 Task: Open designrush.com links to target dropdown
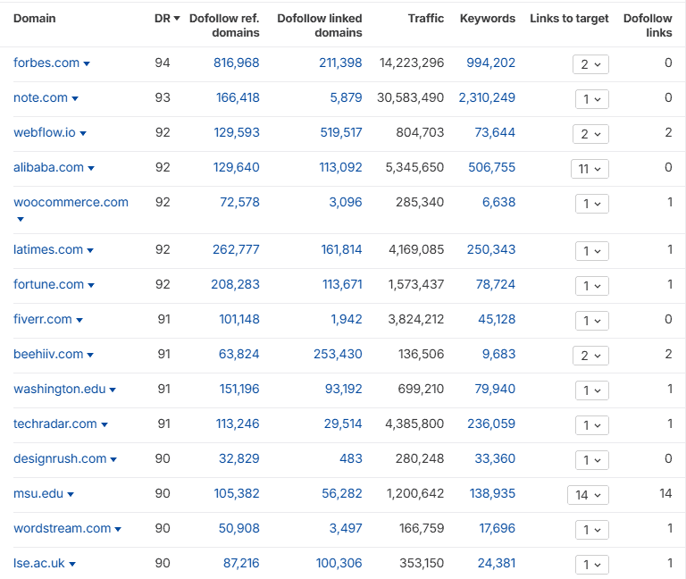click(x=592, y=460)
